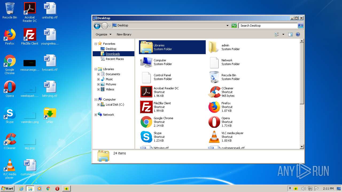
Task: Open Internet Explorer from taskbar
Action: coord(21,189)
